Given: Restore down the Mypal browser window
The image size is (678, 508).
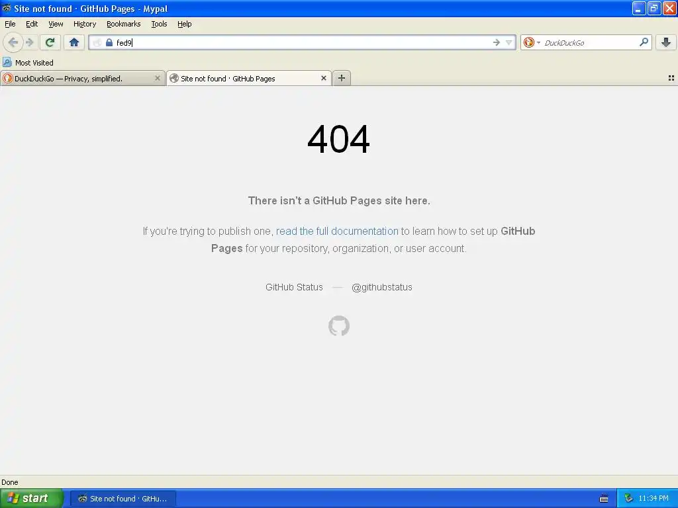Looking at the screenshot, I should point(654,8).
